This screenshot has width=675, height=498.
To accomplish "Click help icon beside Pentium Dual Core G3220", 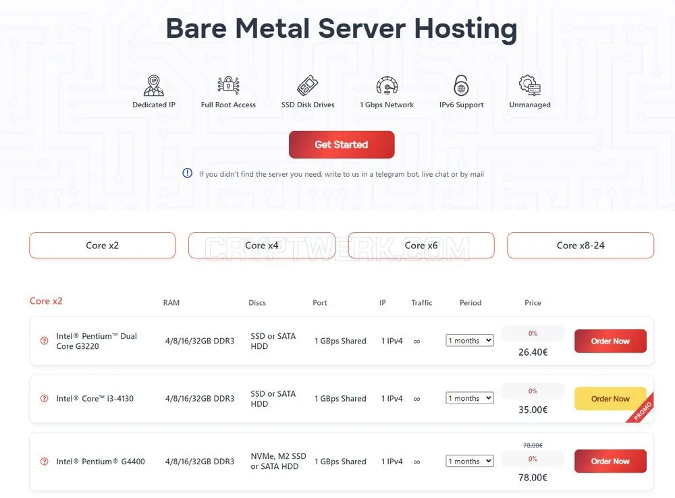I will [44, 341].
